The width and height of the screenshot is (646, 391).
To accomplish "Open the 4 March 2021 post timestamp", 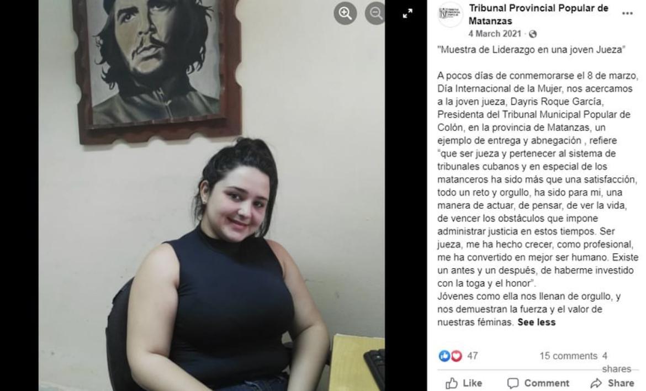I will pyautogui.click(x=494, y=34).
